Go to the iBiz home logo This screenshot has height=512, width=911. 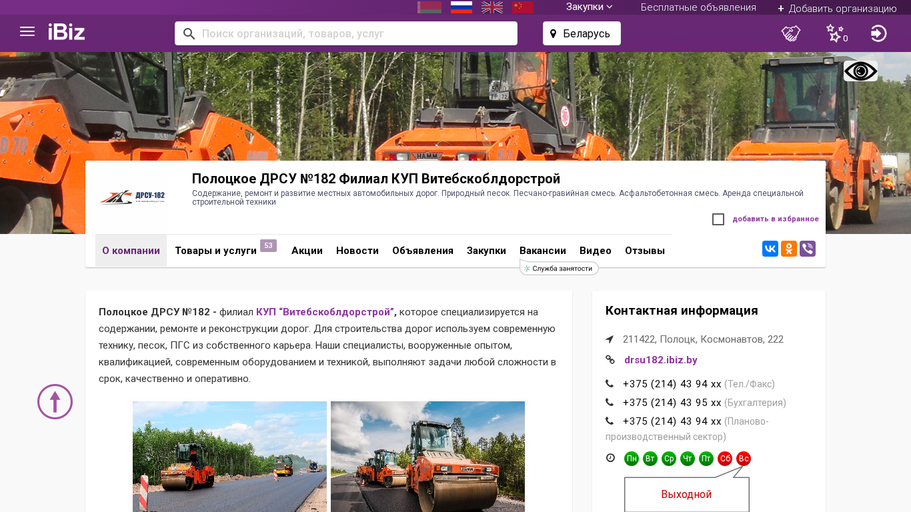[x=67, y=32]
